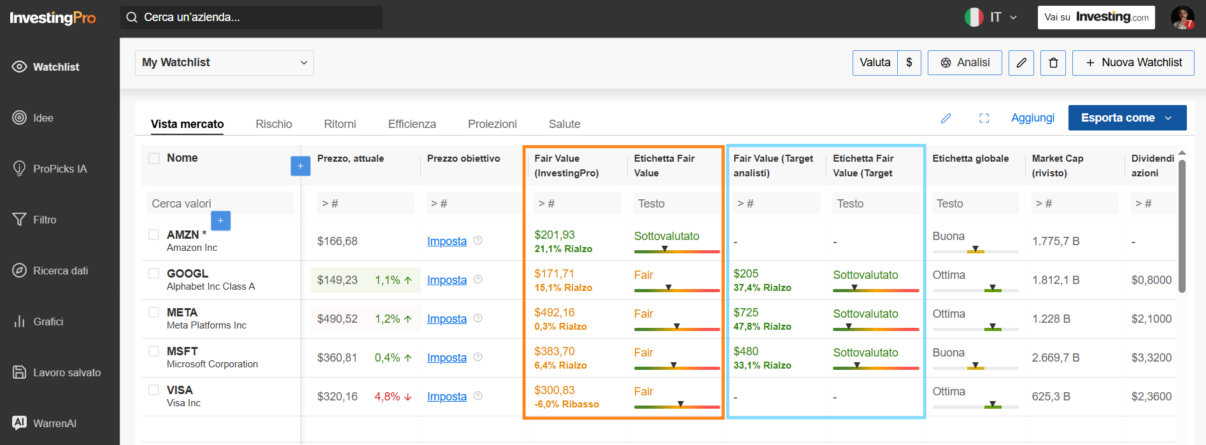
Task: Open Ricerca dati compass icon
Action: click(x=19, y=271)
